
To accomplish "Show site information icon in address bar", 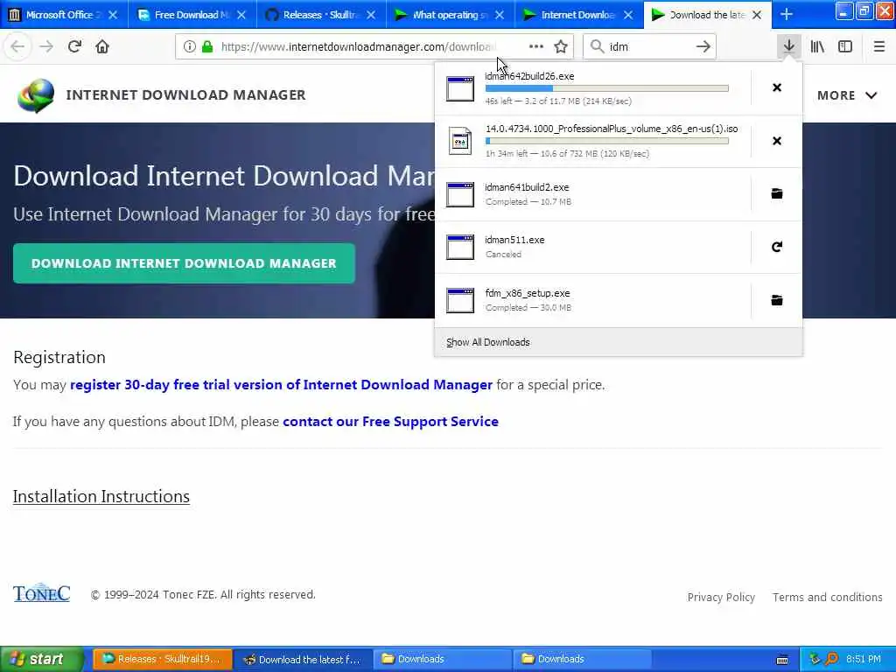I will (189, 47).
